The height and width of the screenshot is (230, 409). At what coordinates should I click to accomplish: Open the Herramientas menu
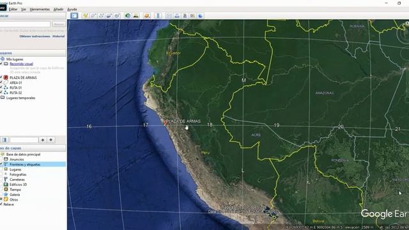[40, 9]
